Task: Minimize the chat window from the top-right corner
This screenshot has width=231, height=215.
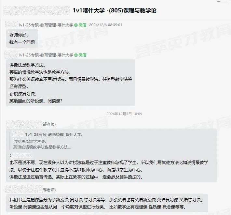Action: [x=219, y=1]
